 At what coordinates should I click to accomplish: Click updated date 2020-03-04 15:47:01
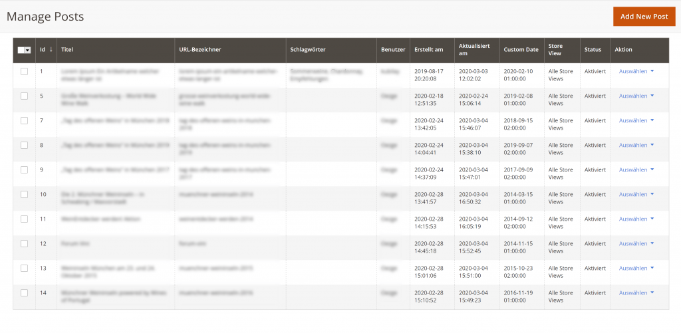[x=474, y=173]
